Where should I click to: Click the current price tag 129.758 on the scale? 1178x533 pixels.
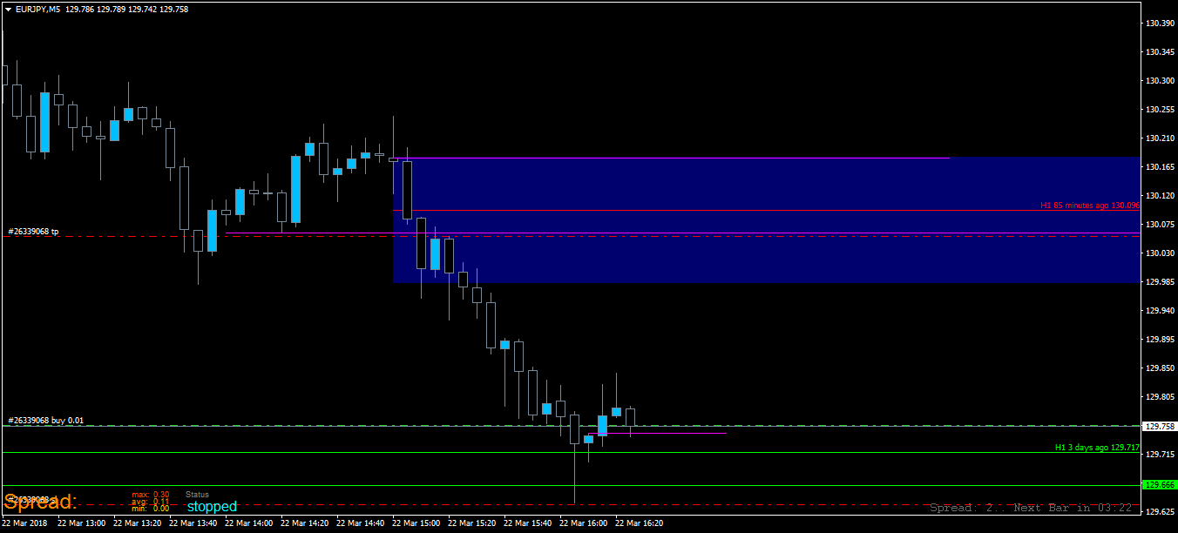(1160, 427)
